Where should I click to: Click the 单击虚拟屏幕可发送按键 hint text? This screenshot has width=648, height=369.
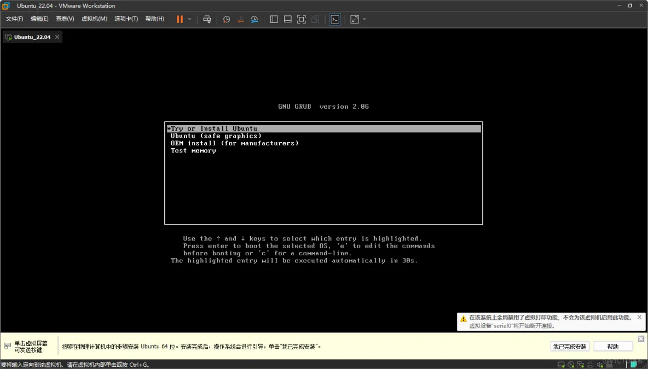[31, 346]
